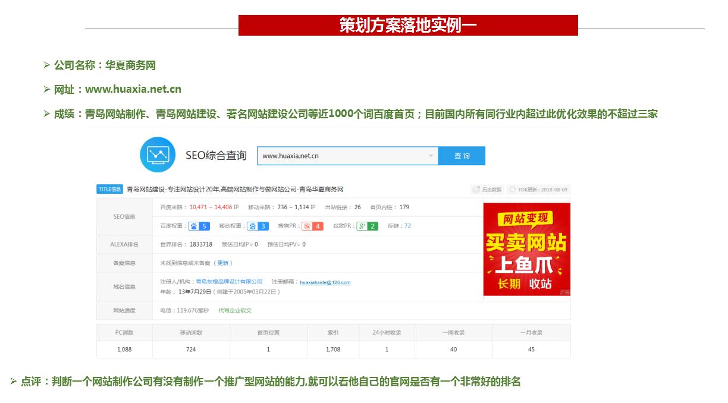The image size is (728, 403).
Task: Click the huaxiabaide@126.com email link
Action: pyautogui.click(x=325, y=282)
